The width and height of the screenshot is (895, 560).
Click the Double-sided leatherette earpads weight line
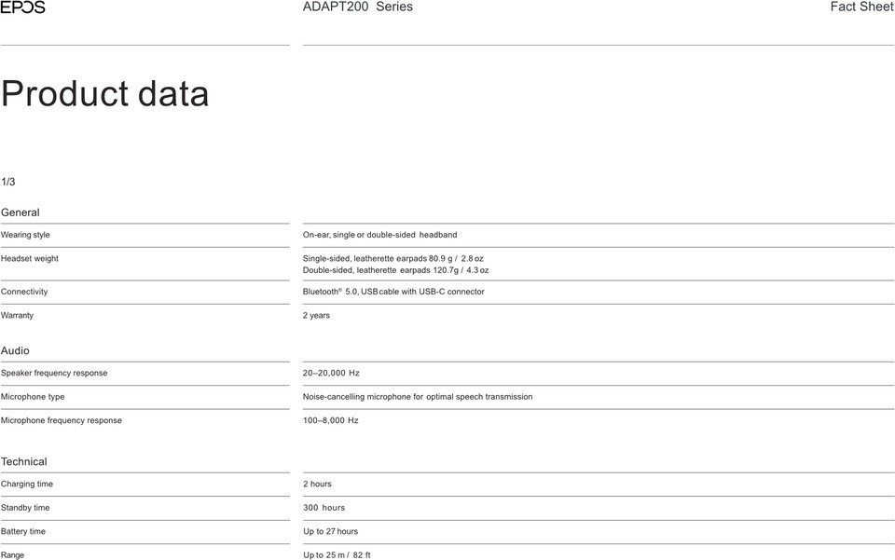395,270
